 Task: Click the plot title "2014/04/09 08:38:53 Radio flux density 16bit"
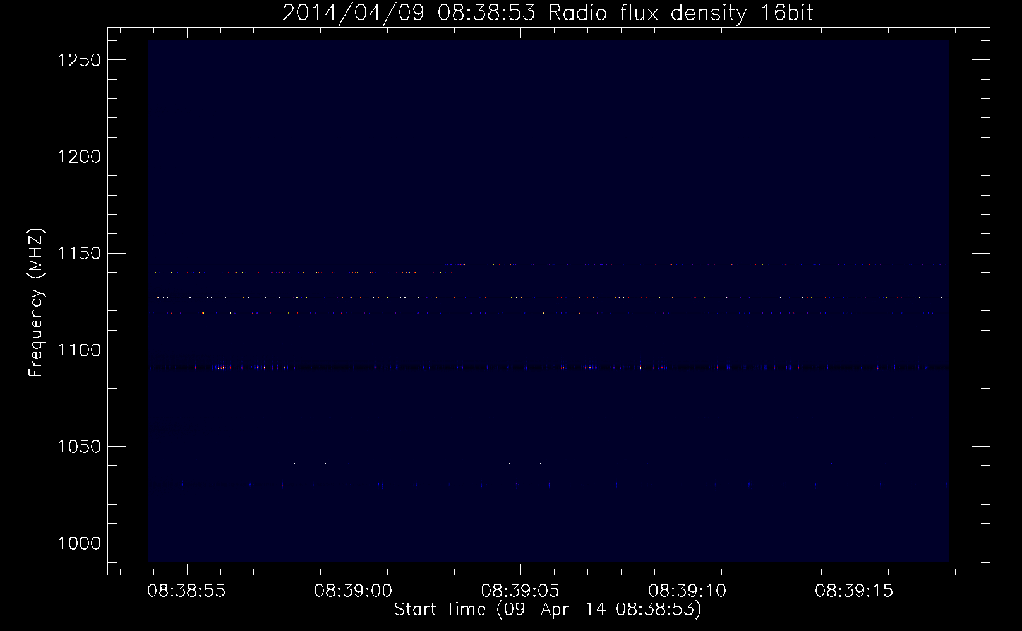548,13
